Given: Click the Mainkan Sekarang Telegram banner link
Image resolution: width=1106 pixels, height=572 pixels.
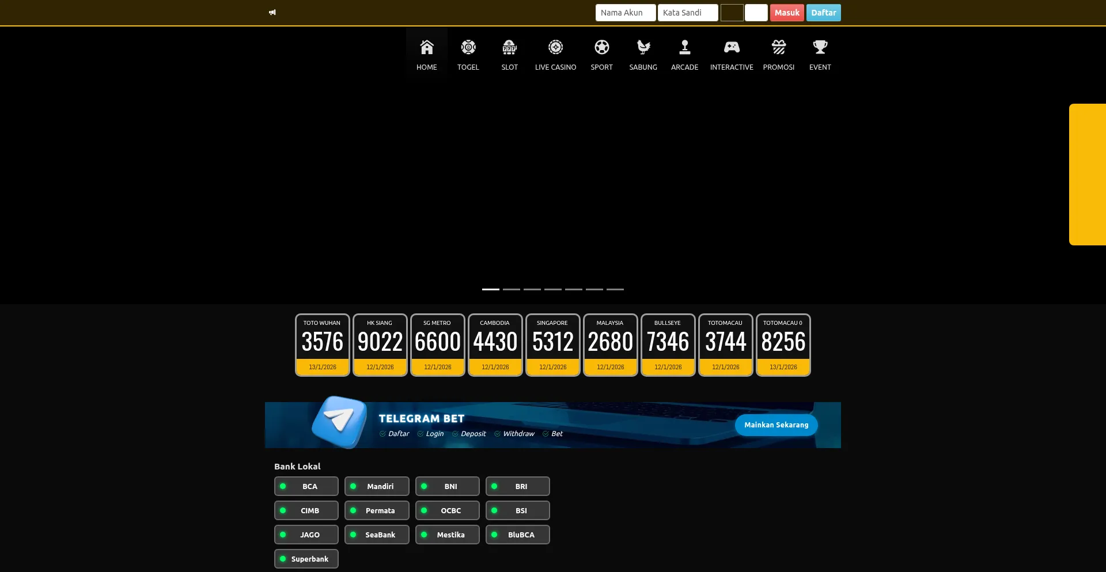Looking at the screenshot, I should coord(776,425).
